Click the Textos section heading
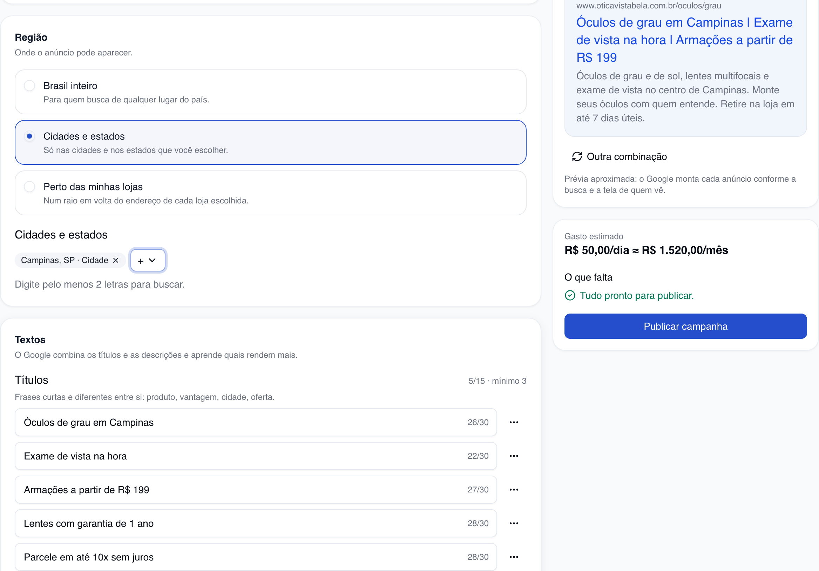819x571 pixels. [30, 340]
